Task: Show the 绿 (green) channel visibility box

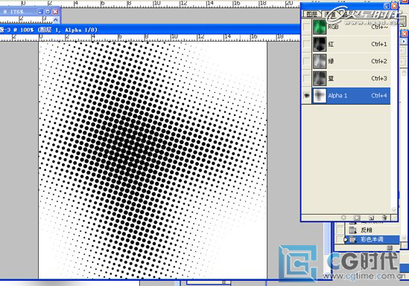Action: coord(307,61)
